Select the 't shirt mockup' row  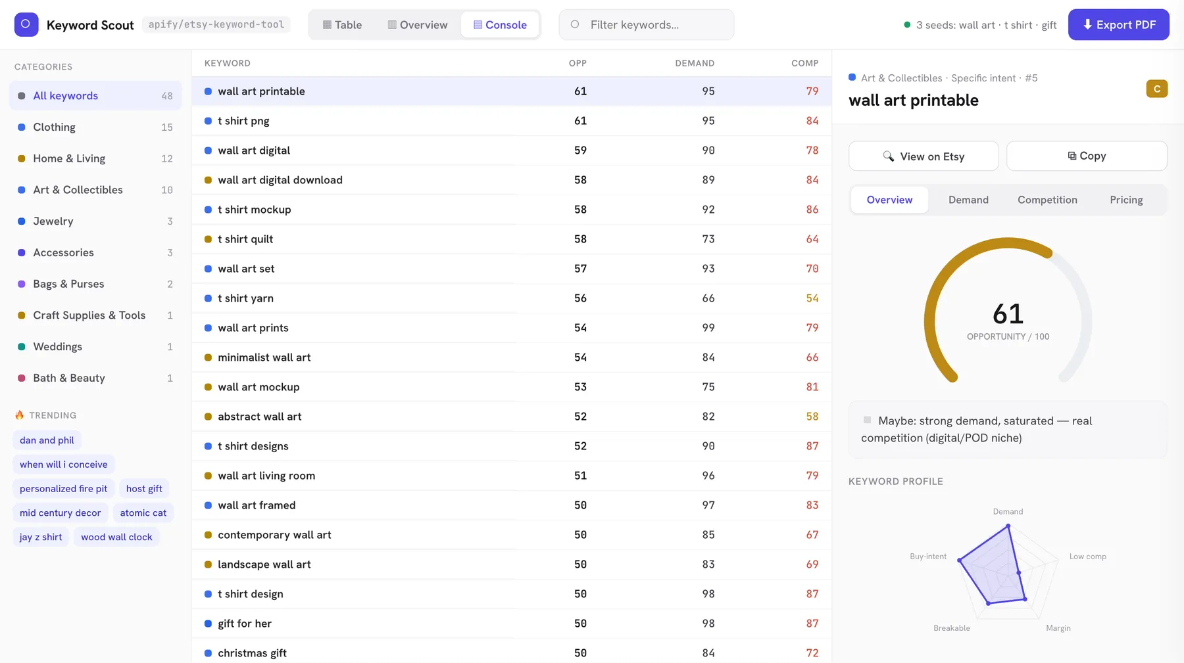coord(512,210)
